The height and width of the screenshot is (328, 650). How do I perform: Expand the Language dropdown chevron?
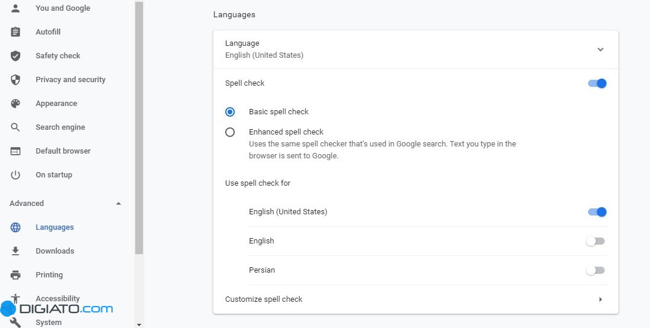click(600, 49)
